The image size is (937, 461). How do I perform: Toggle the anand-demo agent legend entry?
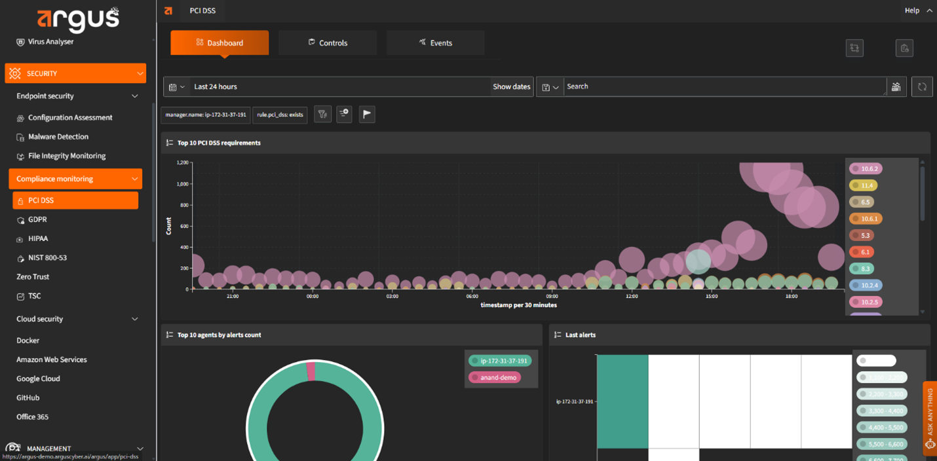click(x=495, y=378)
